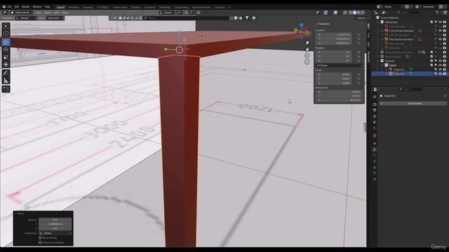Open the Render menu

tap(26, 7)
